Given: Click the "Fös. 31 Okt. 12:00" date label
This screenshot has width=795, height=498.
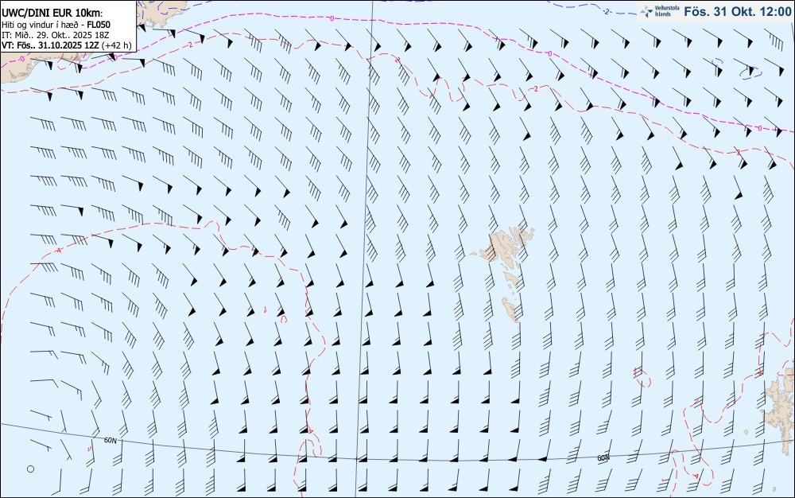Looking at the screenshot, I should (737, 11).
